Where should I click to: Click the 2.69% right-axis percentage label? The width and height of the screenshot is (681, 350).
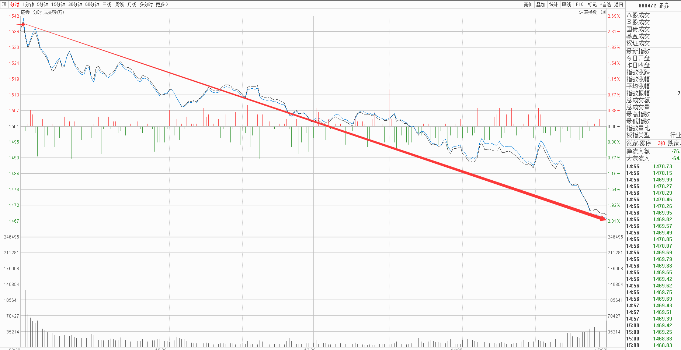(614, 16)
